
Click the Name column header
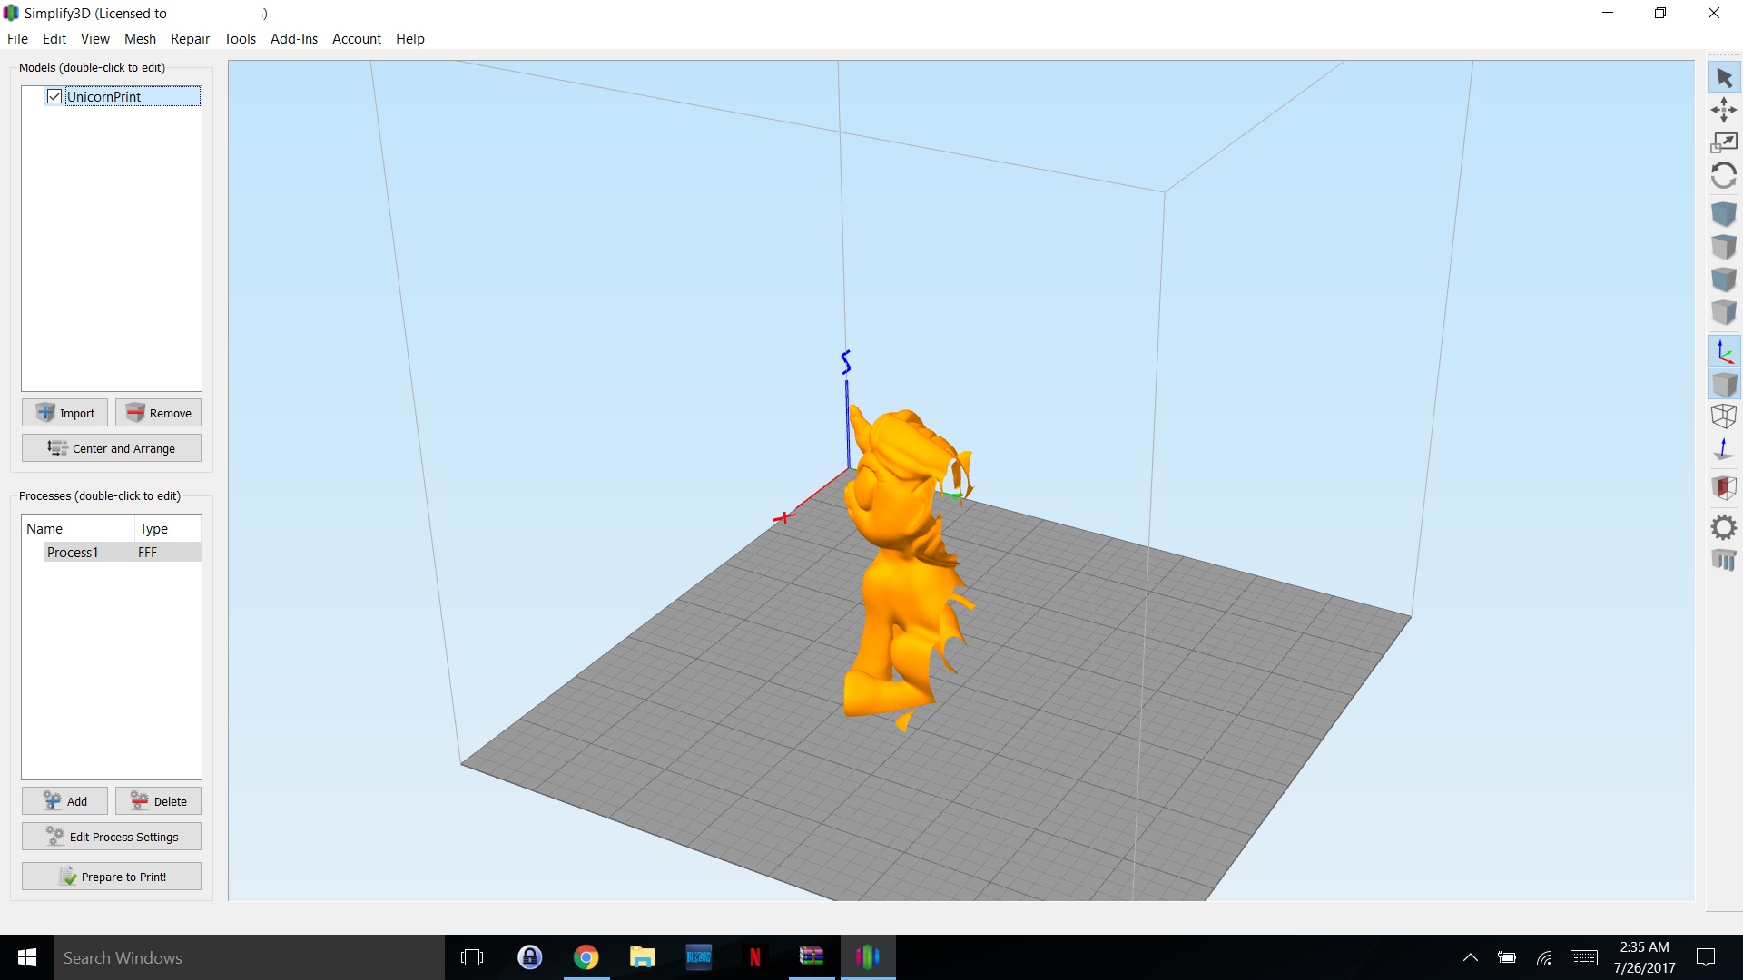(78, 528)
